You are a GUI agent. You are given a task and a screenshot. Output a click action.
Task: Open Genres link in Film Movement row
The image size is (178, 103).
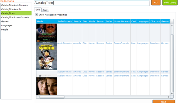pyautogui.click(x=165, y=76)
